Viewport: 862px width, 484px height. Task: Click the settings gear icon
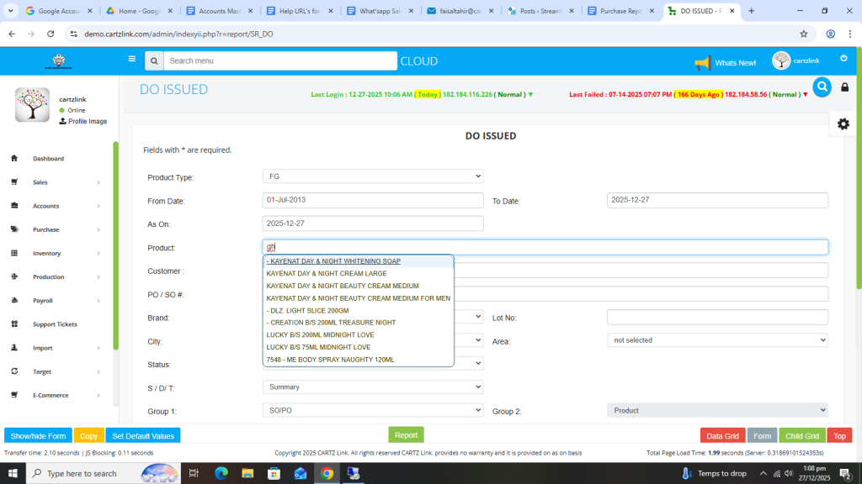843,124
